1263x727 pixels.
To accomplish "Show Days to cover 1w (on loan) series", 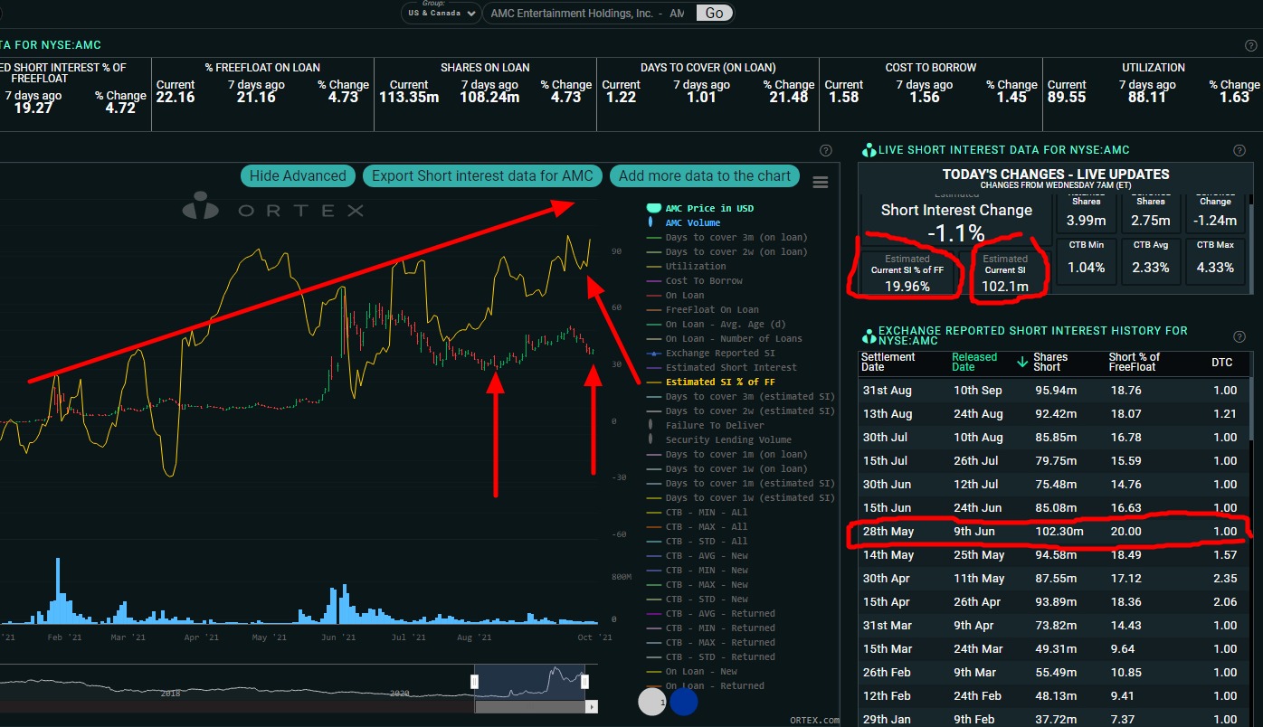I will (x=727, y=468).
